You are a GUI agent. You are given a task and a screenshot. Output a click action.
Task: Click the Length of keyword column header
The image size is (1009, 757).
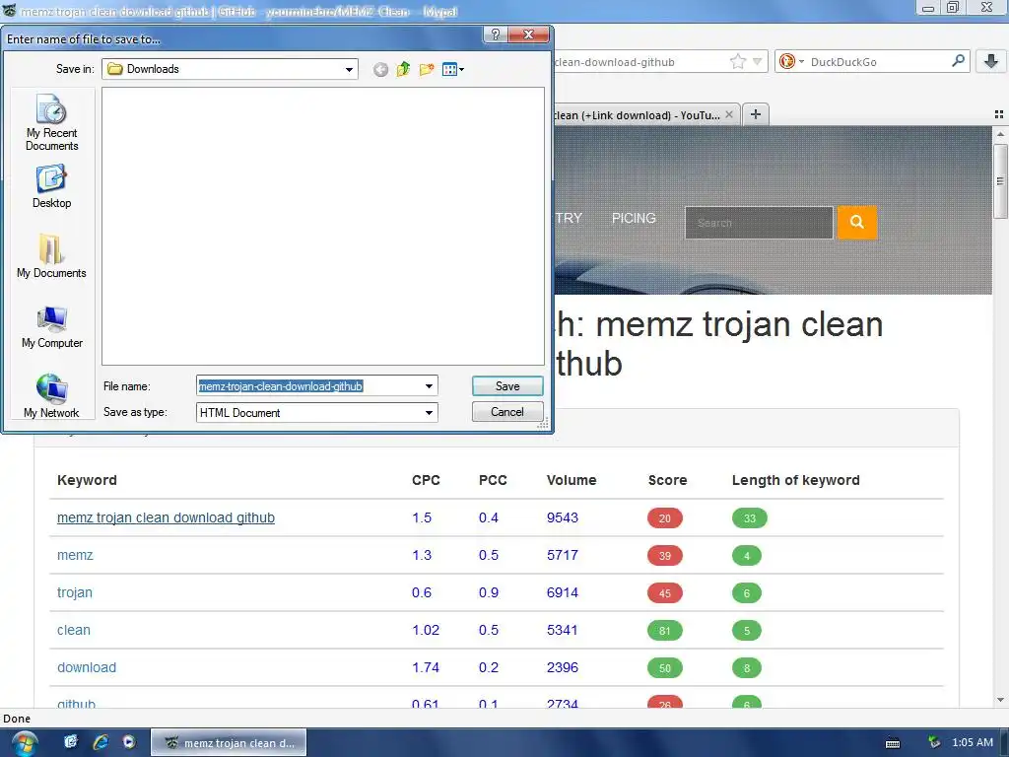(x=795, y=480)
